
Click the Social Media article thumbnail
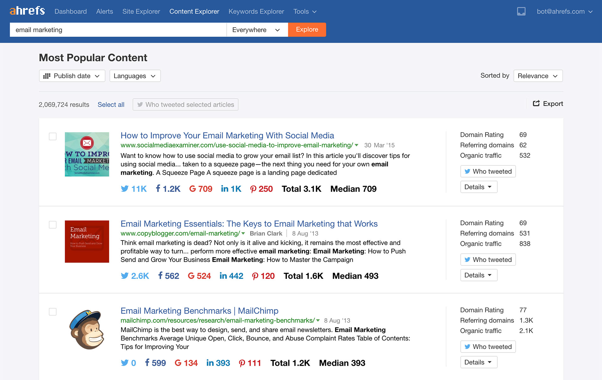click(87, 154)
